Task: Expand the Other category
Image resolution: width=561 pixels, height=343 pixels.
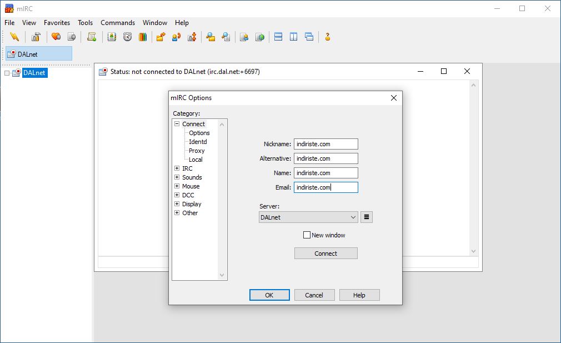Action: click(x=177, y=213)
